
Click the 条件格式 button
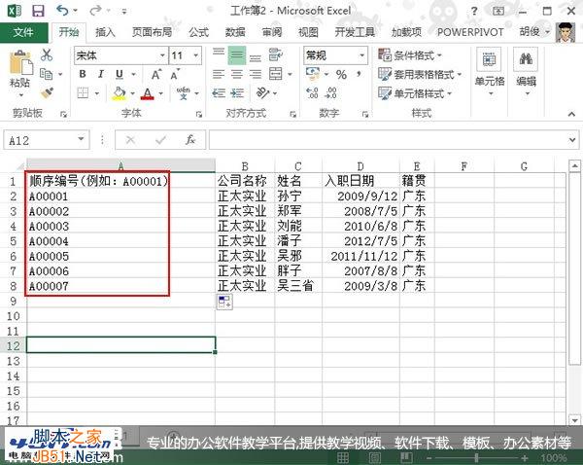point(418,55)
